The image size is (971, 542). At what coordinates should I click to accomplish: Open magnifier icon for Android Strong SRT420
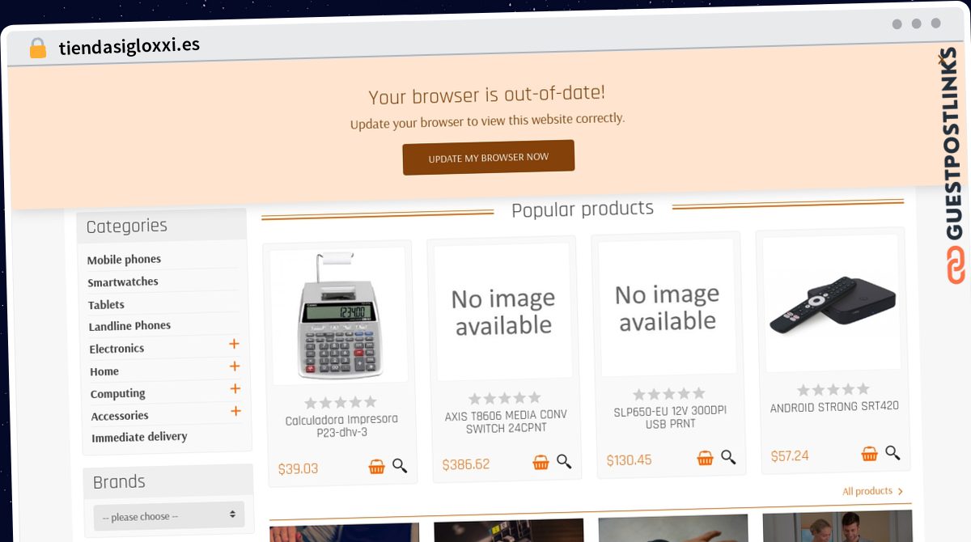pos(893,453)
